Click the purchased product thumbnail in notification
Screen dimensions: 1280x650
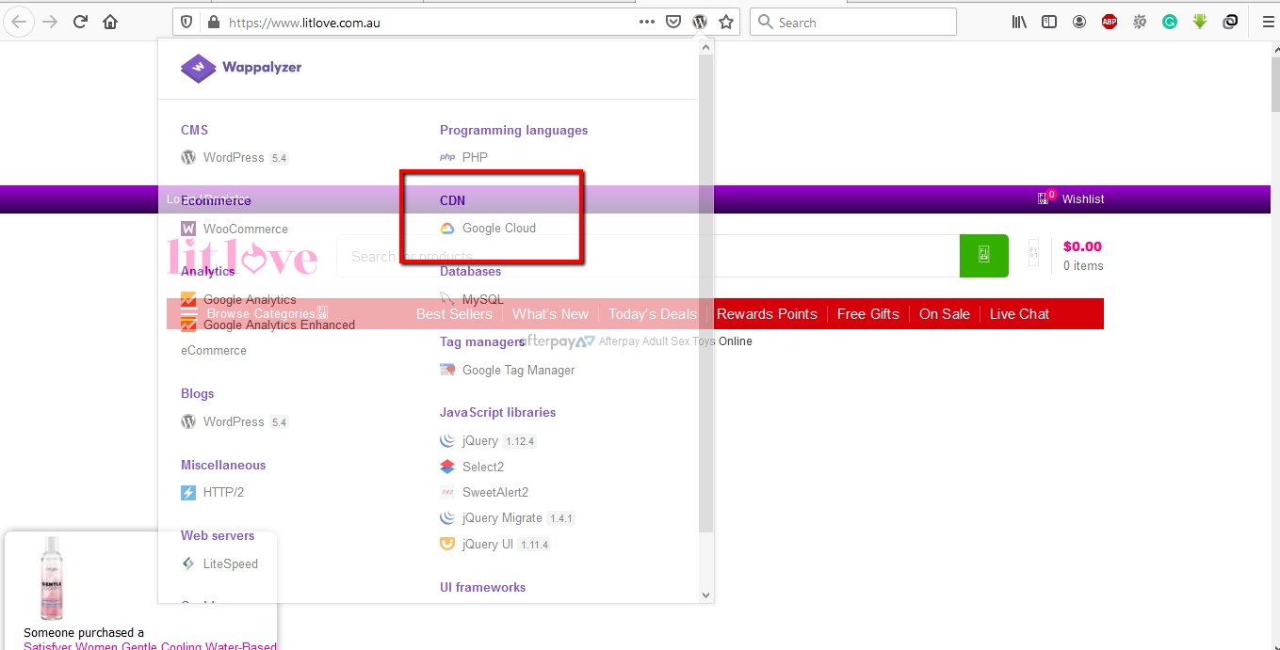click(x=51, y=579)
